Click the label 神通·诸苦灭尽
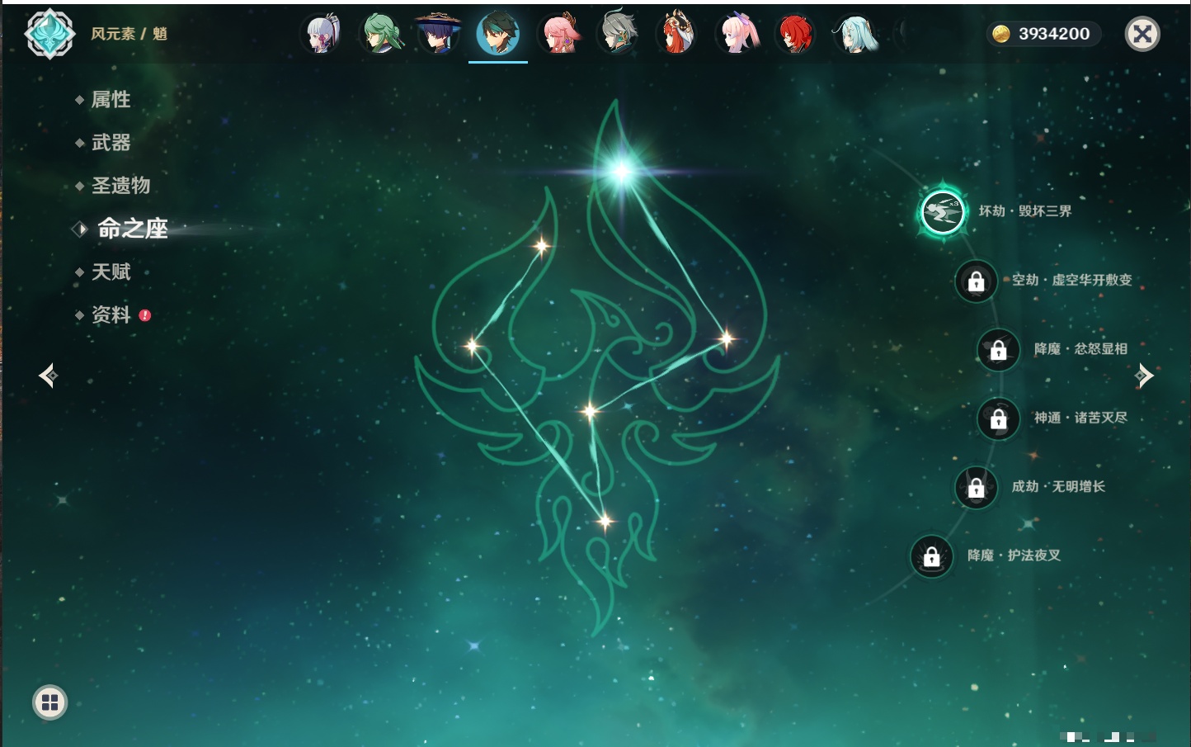1191x747 pixels. click(x=1080, y=418)
